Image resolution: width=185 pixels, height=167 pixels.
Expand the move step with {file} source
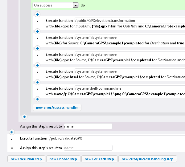click(x=37, y=38)
